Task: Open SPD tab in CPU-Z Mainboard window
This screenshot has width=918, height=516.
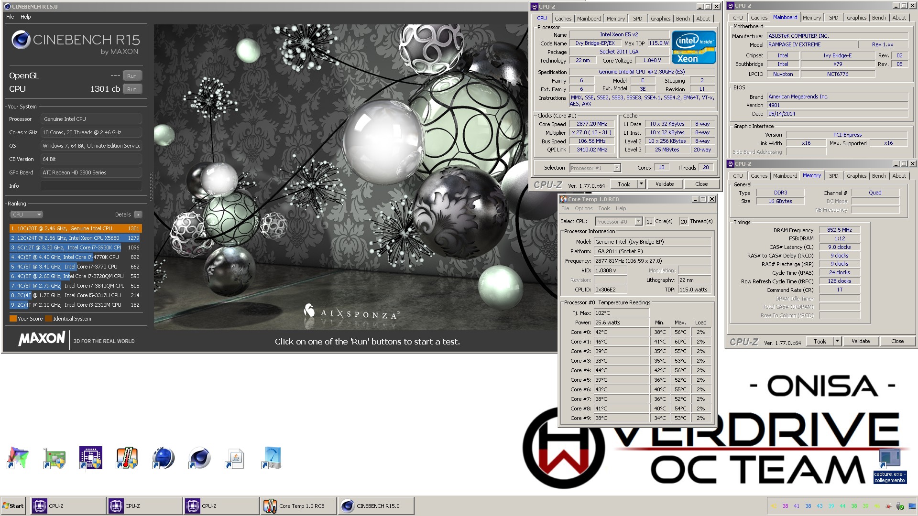Action: 833,18
